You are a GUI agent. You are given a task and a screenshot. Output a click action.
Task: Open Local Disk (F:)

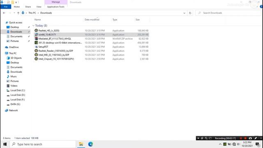click(17, 99)
